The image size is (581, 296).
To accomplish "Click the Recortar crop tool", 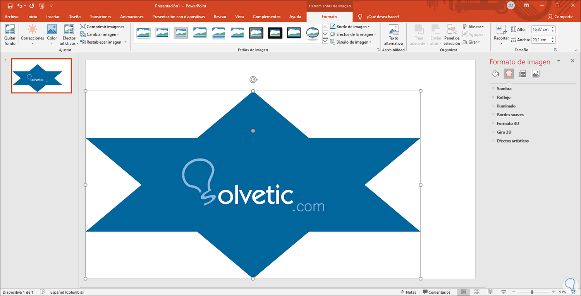I will pos(501,34).
